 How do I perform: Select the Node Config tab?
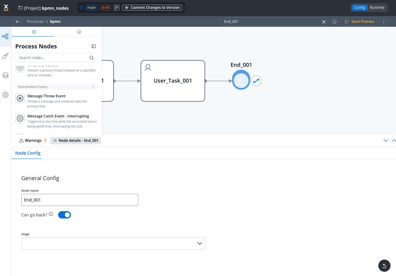tap(28, 153)
